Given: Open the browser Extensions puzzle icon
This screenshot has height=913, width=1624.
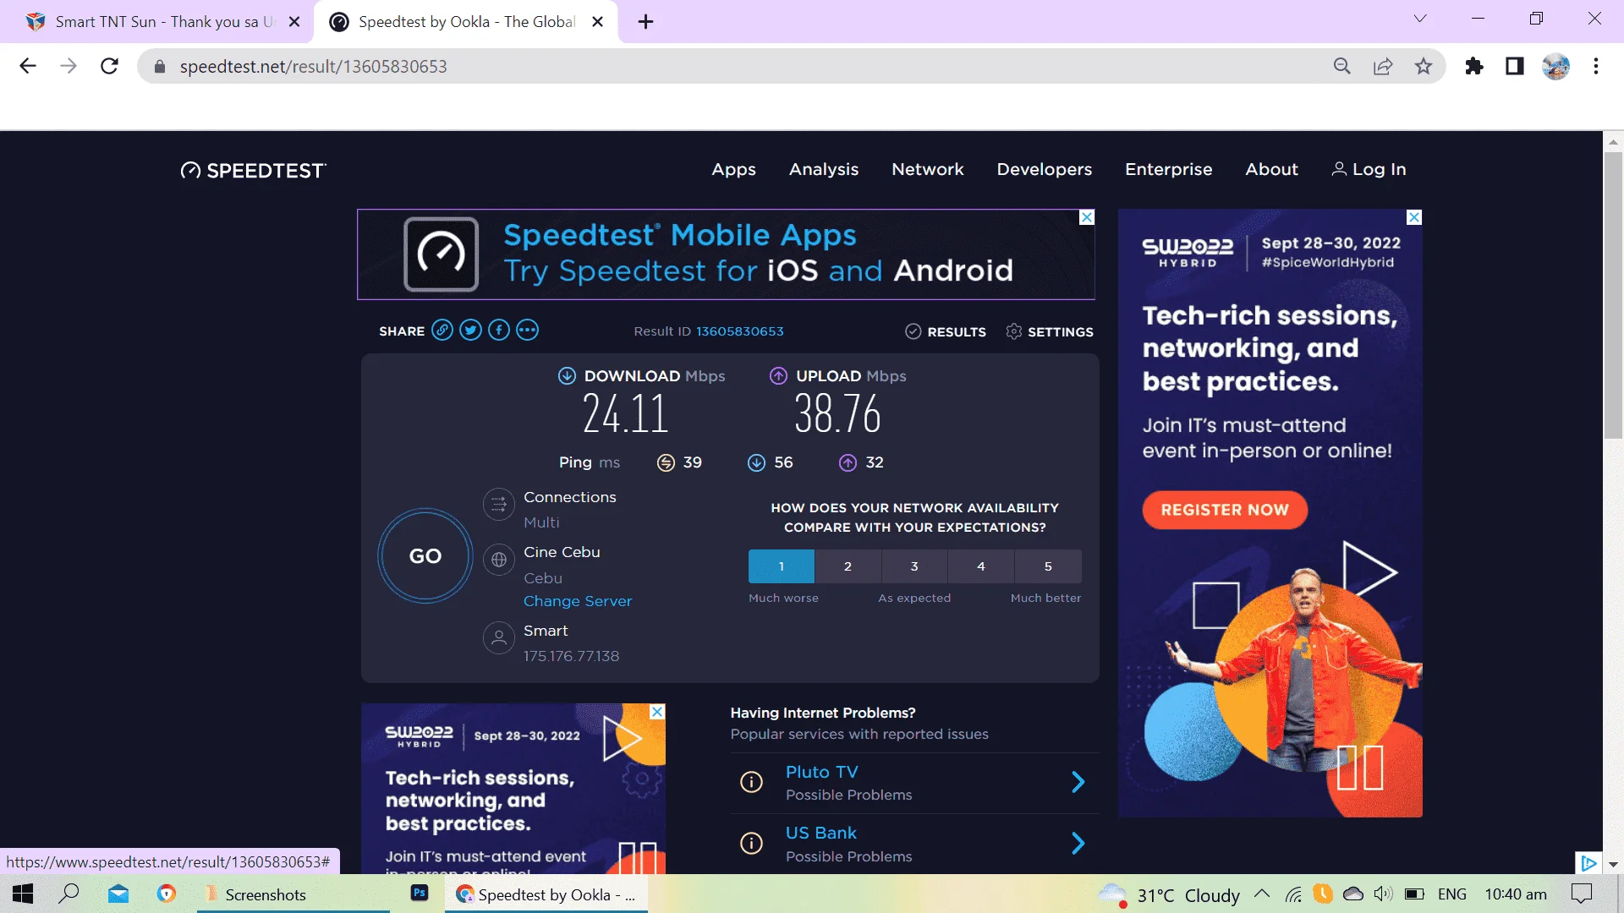Looking at the screenshot, I should click(1474, 66).
